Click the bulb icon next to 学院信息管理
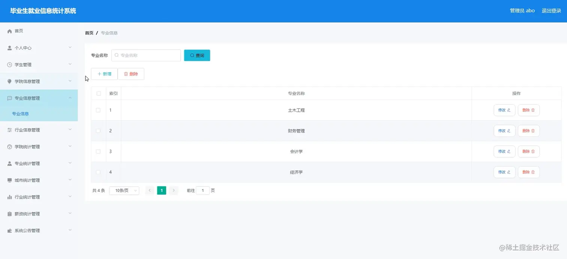This screenshot has width=567, height=259. point(10,81)
